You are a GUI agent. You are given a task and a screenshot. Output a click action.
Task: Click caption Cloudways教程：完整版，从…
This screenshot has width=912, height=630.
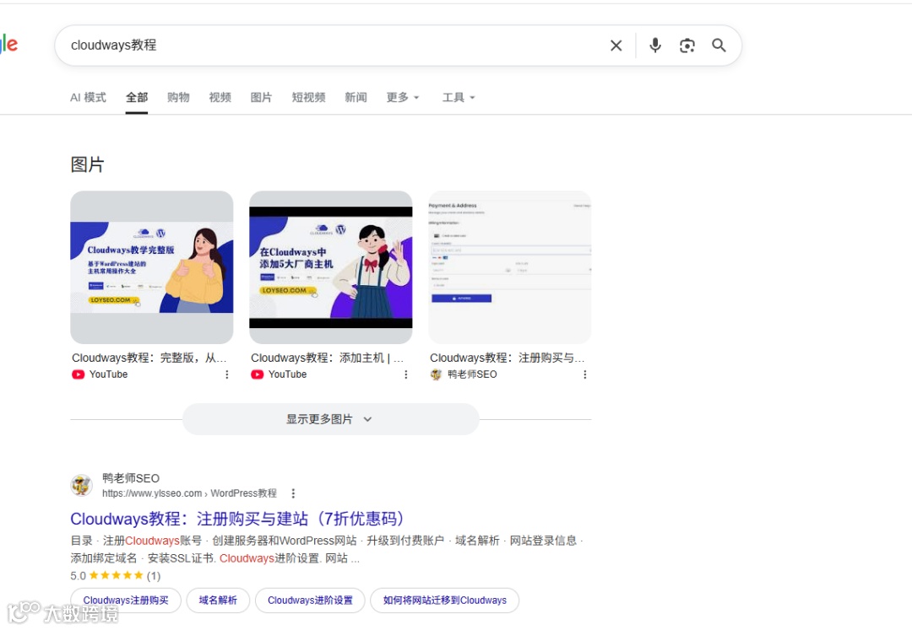point(149,358)
